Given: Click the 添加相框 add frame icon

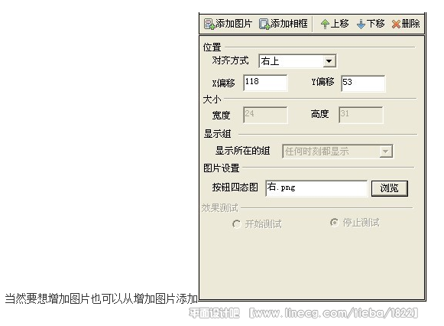Looking at the screenshot, I should point(264,24).
